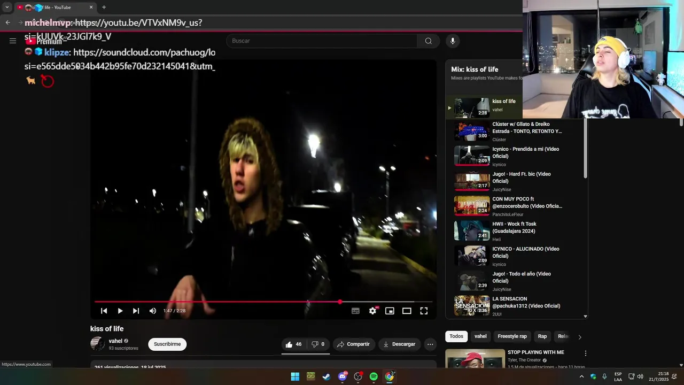Open the YouTube hamburger guide menu
Image resolution: width=684 pixels, height=385 pixels.
pyautogui.click(x=13, y=41)
